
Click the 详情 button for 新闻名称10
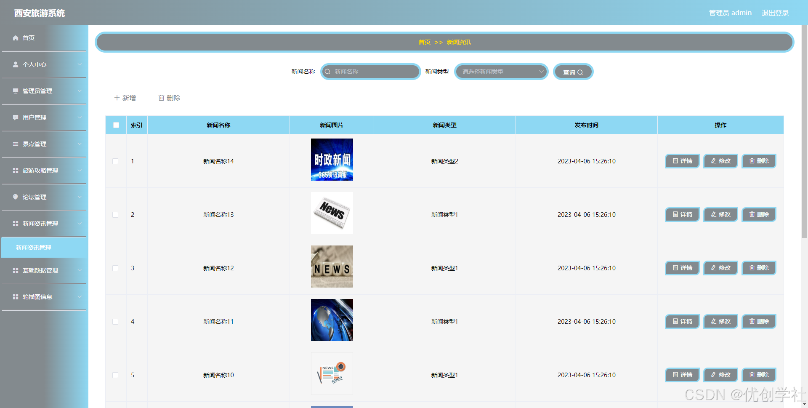click(x=682, y=375)
